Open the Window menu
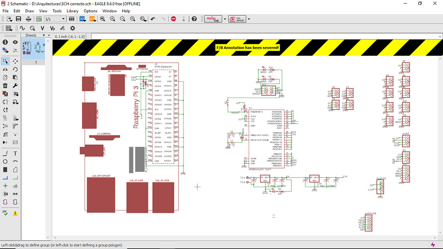This screenshot has width=443, height=249. pyautogui.click(x=109, y=11)
